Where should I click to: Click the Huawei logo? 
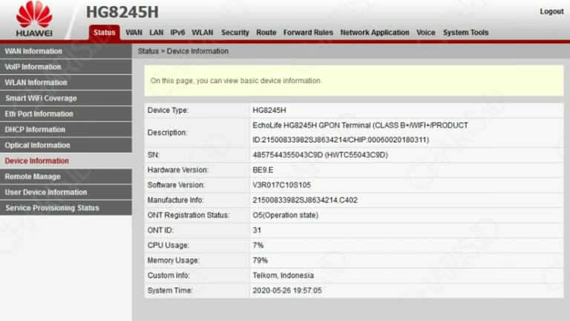coord(34,19)
